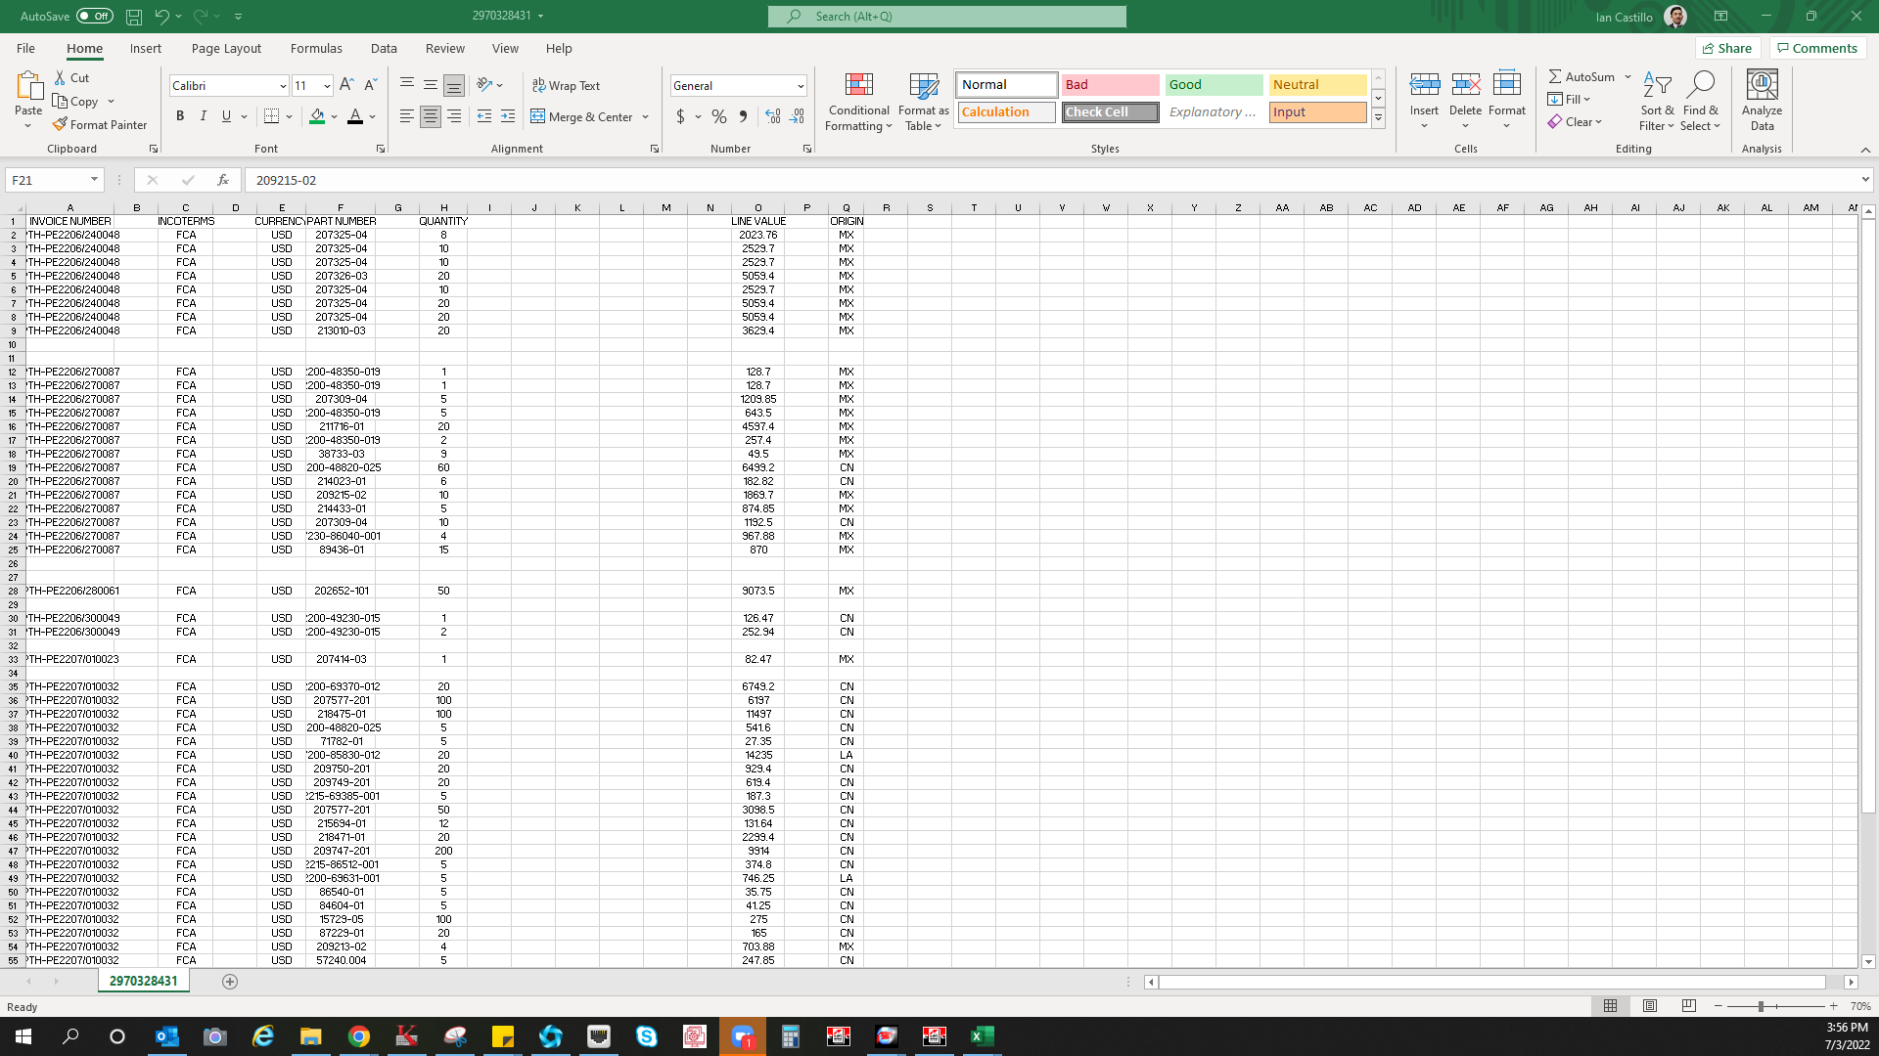
Task: Click the Share button
Action: pyautogui.click(x=1727, y=48)
